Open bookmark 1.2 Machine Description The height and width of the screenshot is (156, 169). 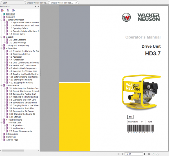[24, 26]
